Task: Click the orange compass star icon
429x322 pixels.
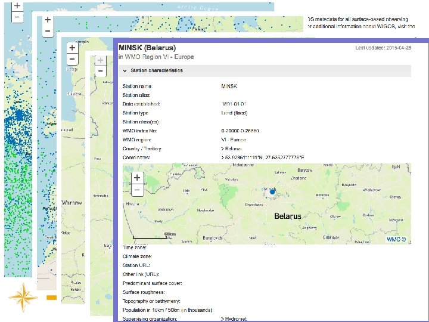Action: tap(23, 298)
